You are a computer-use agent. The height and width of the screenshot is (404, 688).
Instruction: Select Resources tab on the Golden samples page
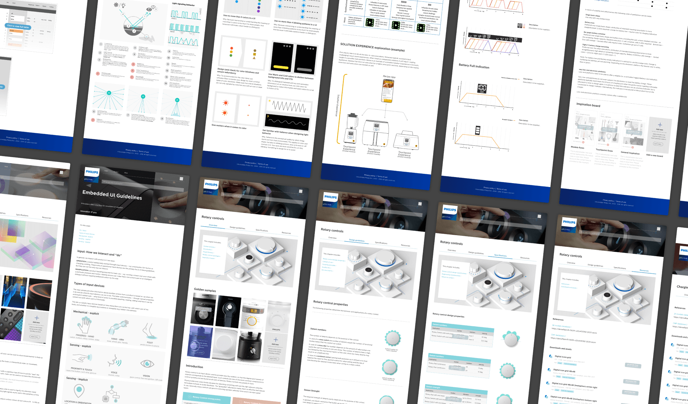[286, 233]
